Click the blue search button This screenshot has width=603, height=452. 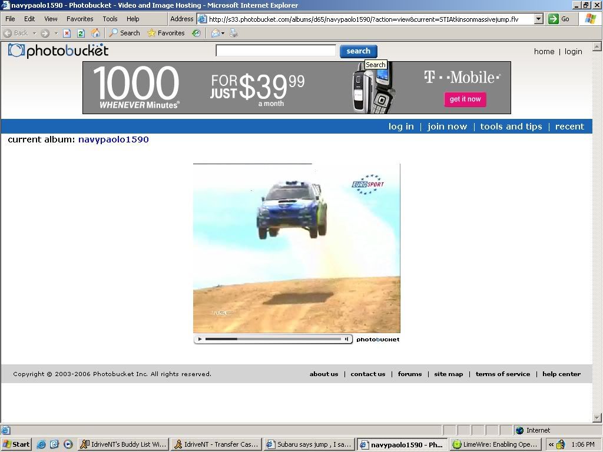[359, 51]
